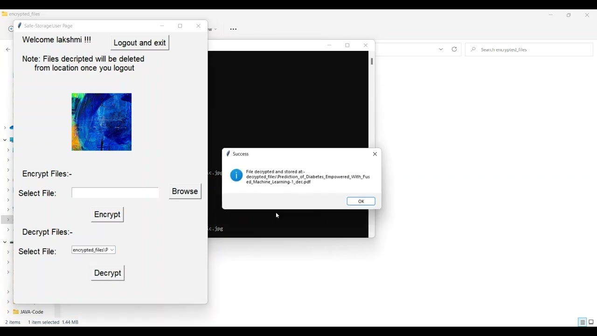Image resolution: width=597 pixels, height=336 pixels.
Task: Click the decrypted file path message text
Action: point(308,177)
